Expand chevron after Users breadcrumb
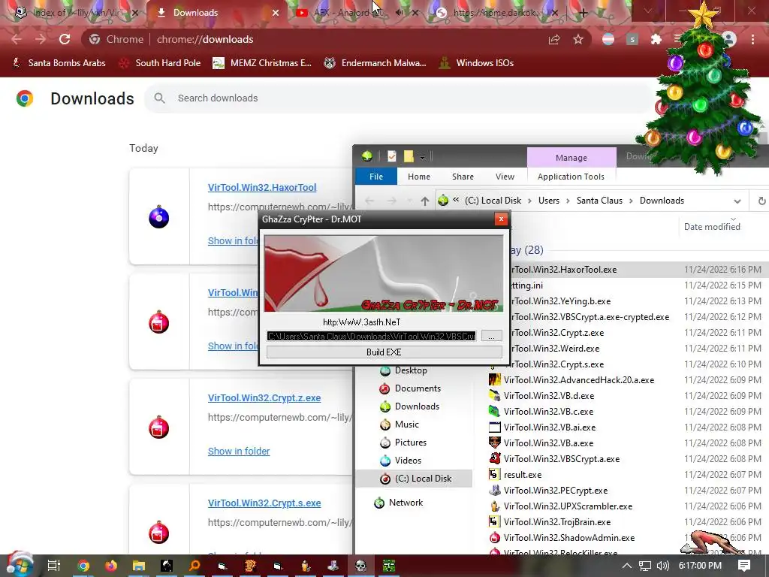 [568, 201]
